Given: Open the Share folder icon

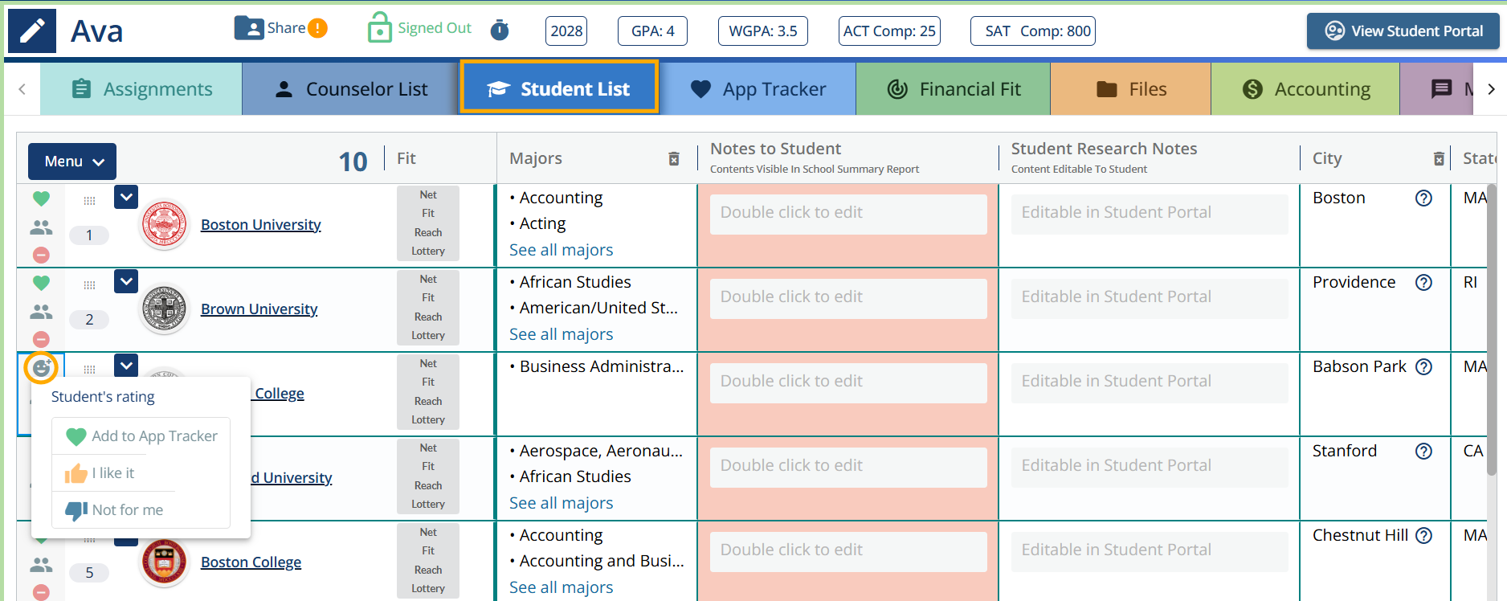Looking at the screenshot, I should click(249, 28).
